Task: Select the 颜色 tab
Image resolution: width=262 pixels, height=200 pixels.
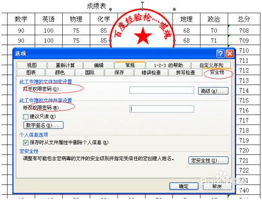Action: (x=60, y=72)
